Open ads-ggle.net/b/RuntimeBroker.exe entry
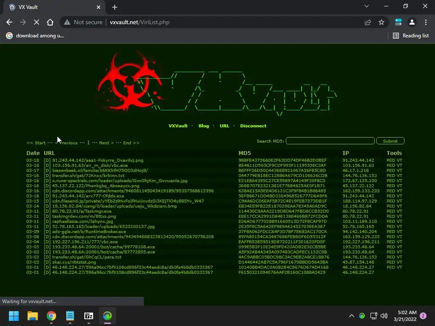435x326 pixels. pos(89,232)
